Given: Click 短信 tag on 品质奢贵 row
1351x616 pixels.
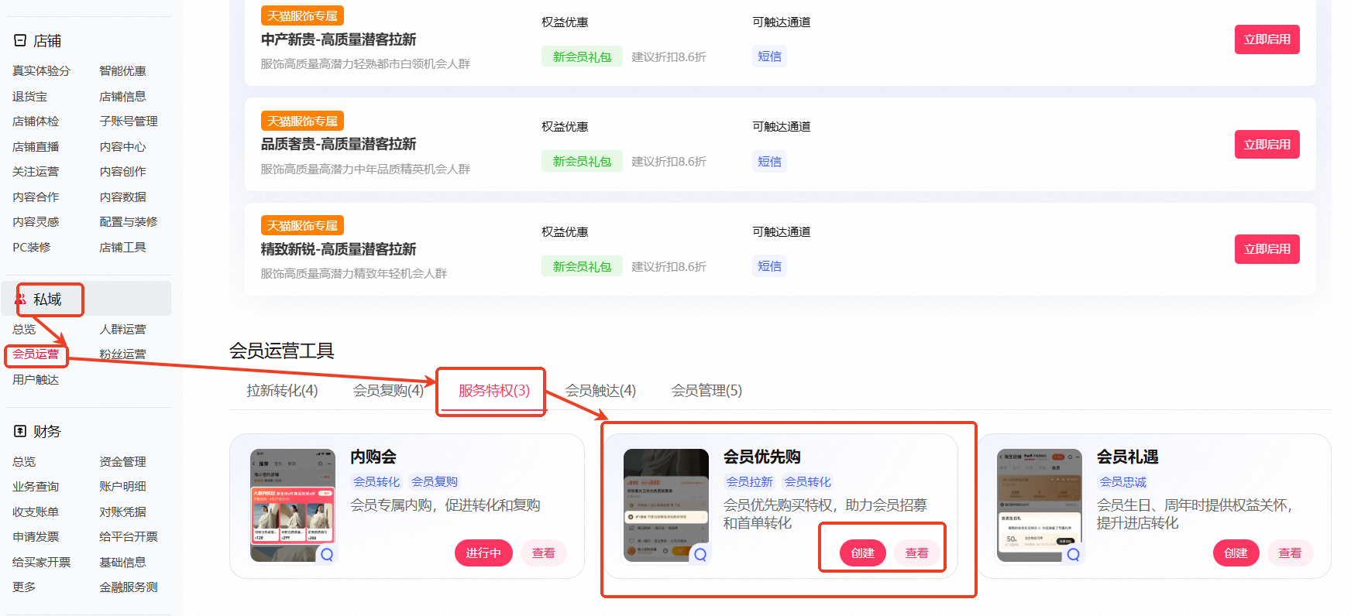Looking at the screenshot, I should [x=769, y=161].
